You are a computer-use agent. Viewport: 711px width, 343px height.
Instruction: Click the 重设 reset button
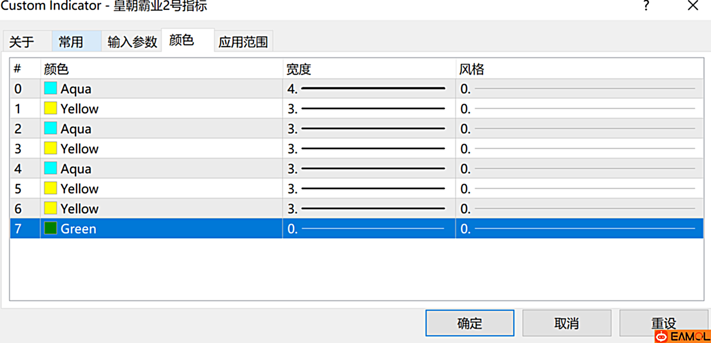664,324
